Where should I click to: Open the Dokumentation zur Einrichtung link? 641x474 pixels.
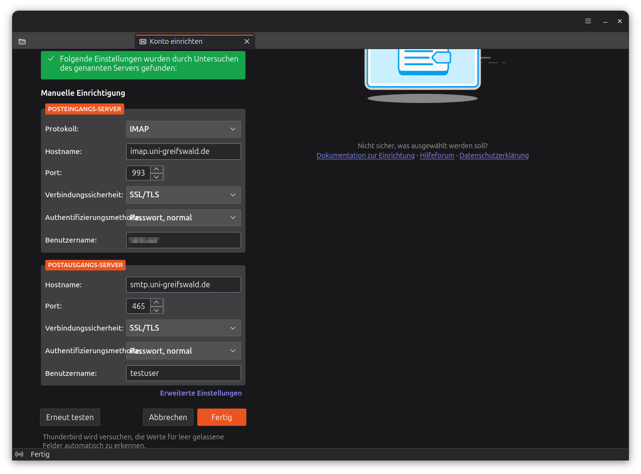pyautogui.click(x=365, y=155)
